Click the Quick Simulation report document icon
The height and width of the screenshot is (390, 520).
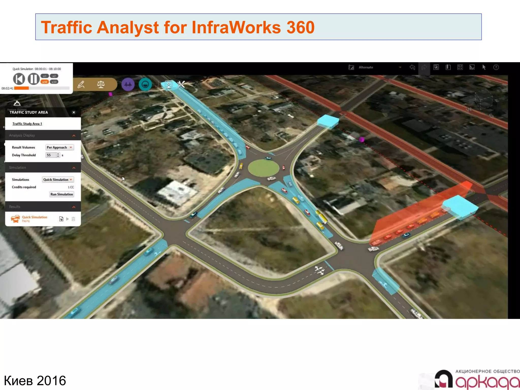(61, 219)
